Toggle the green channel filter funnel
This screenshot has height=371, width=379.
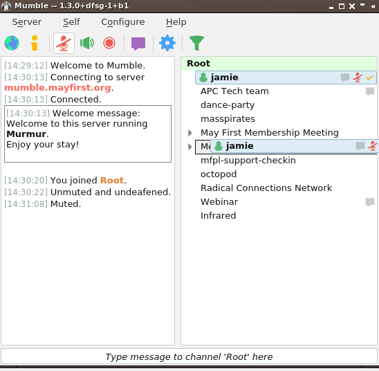tap(196, 43)
